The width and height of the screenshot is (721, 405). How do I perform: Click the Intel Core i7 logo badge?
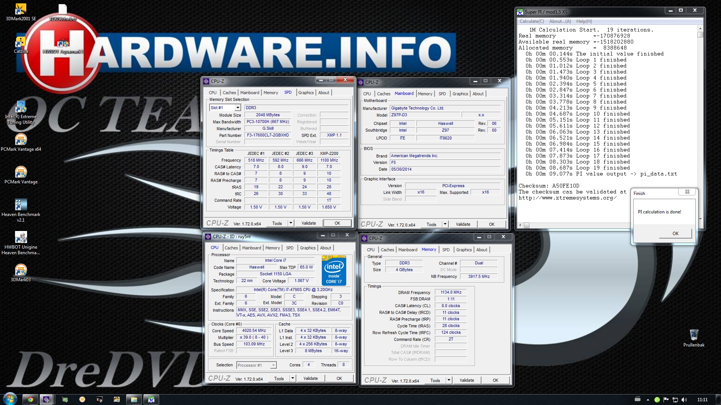(x=334, y=270)
